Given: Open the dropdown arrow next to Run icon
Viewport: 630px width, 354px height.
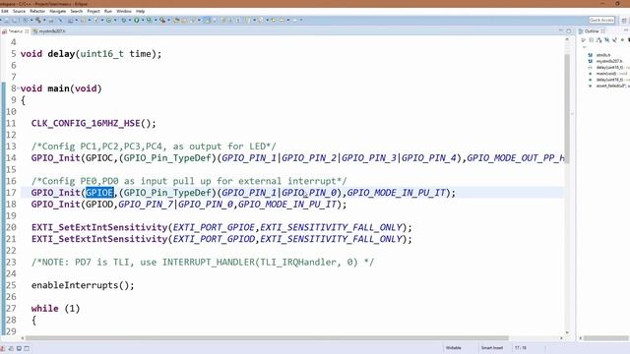Looking at the screenshot, I should pyautogui.click(x=142, y=20).
